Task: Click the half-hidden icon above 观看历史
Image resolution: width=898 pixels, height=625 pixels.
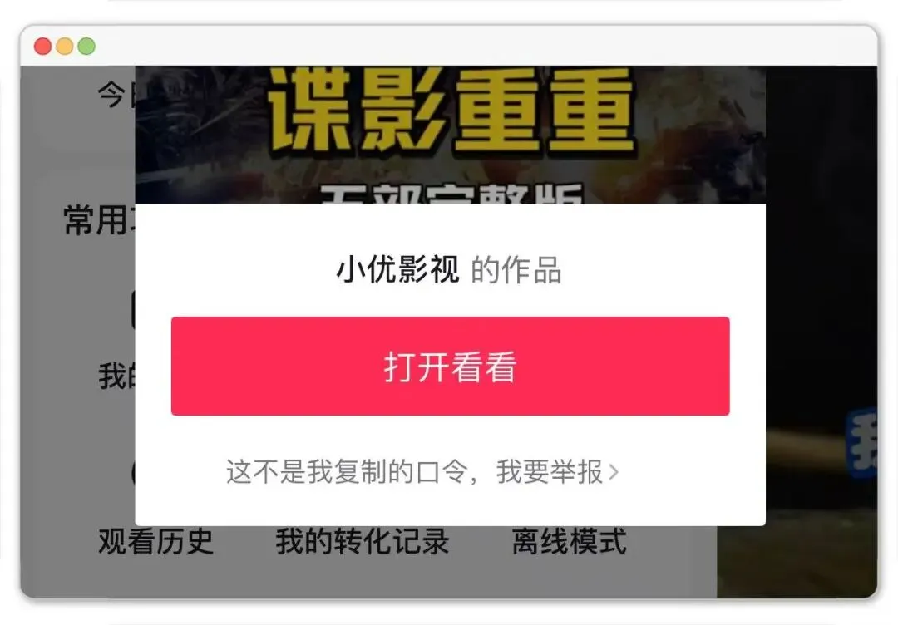Action: [x=133, y=472]
